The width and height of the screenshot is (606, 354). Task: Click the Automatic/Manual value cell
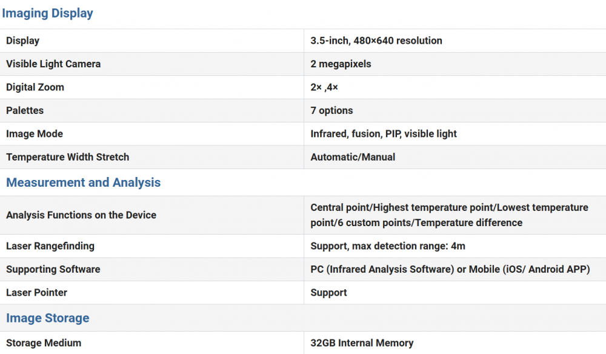[x=353, y=157]
